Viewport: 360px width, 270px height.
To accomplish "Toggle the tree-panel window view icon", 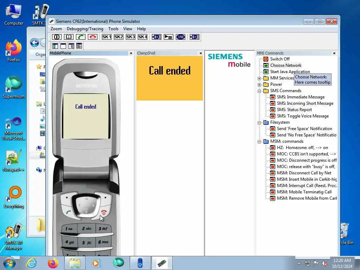I will [71, 46].
